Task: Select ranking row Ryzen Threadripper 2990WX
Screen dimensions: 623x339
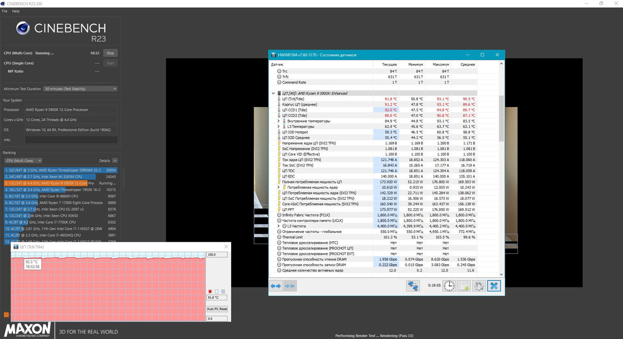Action: point(60,170)
